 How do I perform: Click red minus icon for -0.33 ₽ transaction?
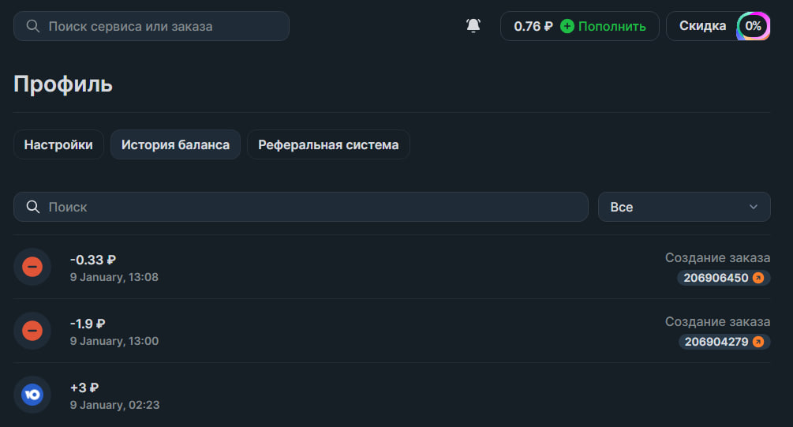32,267
